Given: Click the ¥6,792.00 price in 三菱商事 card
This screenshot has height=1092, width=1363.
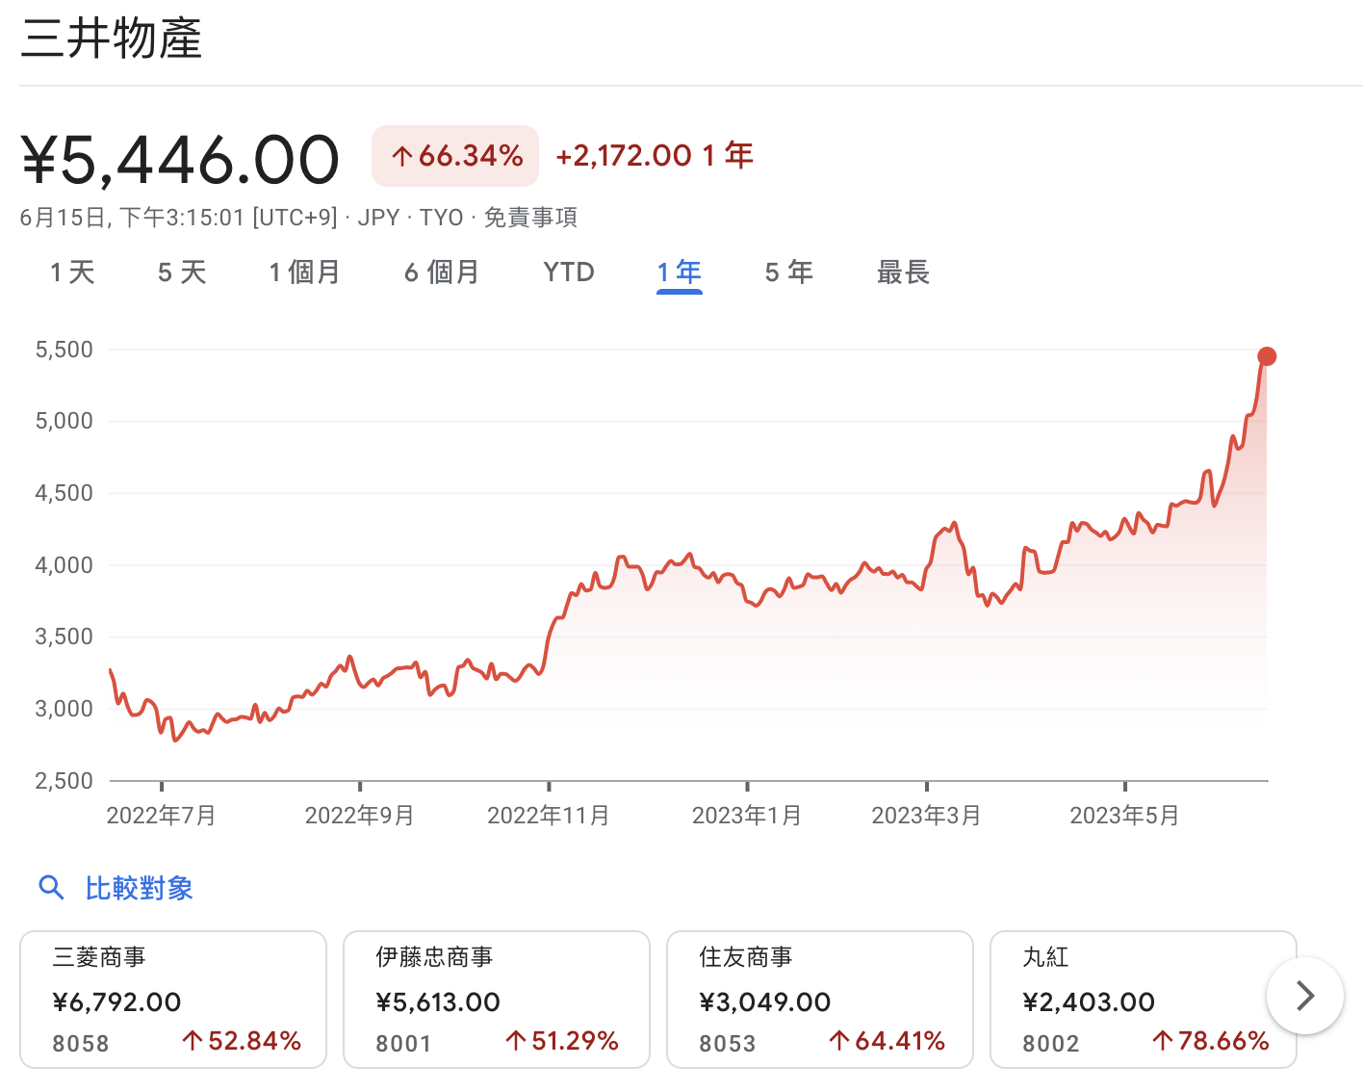Looking at the screenshot, I should [x=116, y=1002].
